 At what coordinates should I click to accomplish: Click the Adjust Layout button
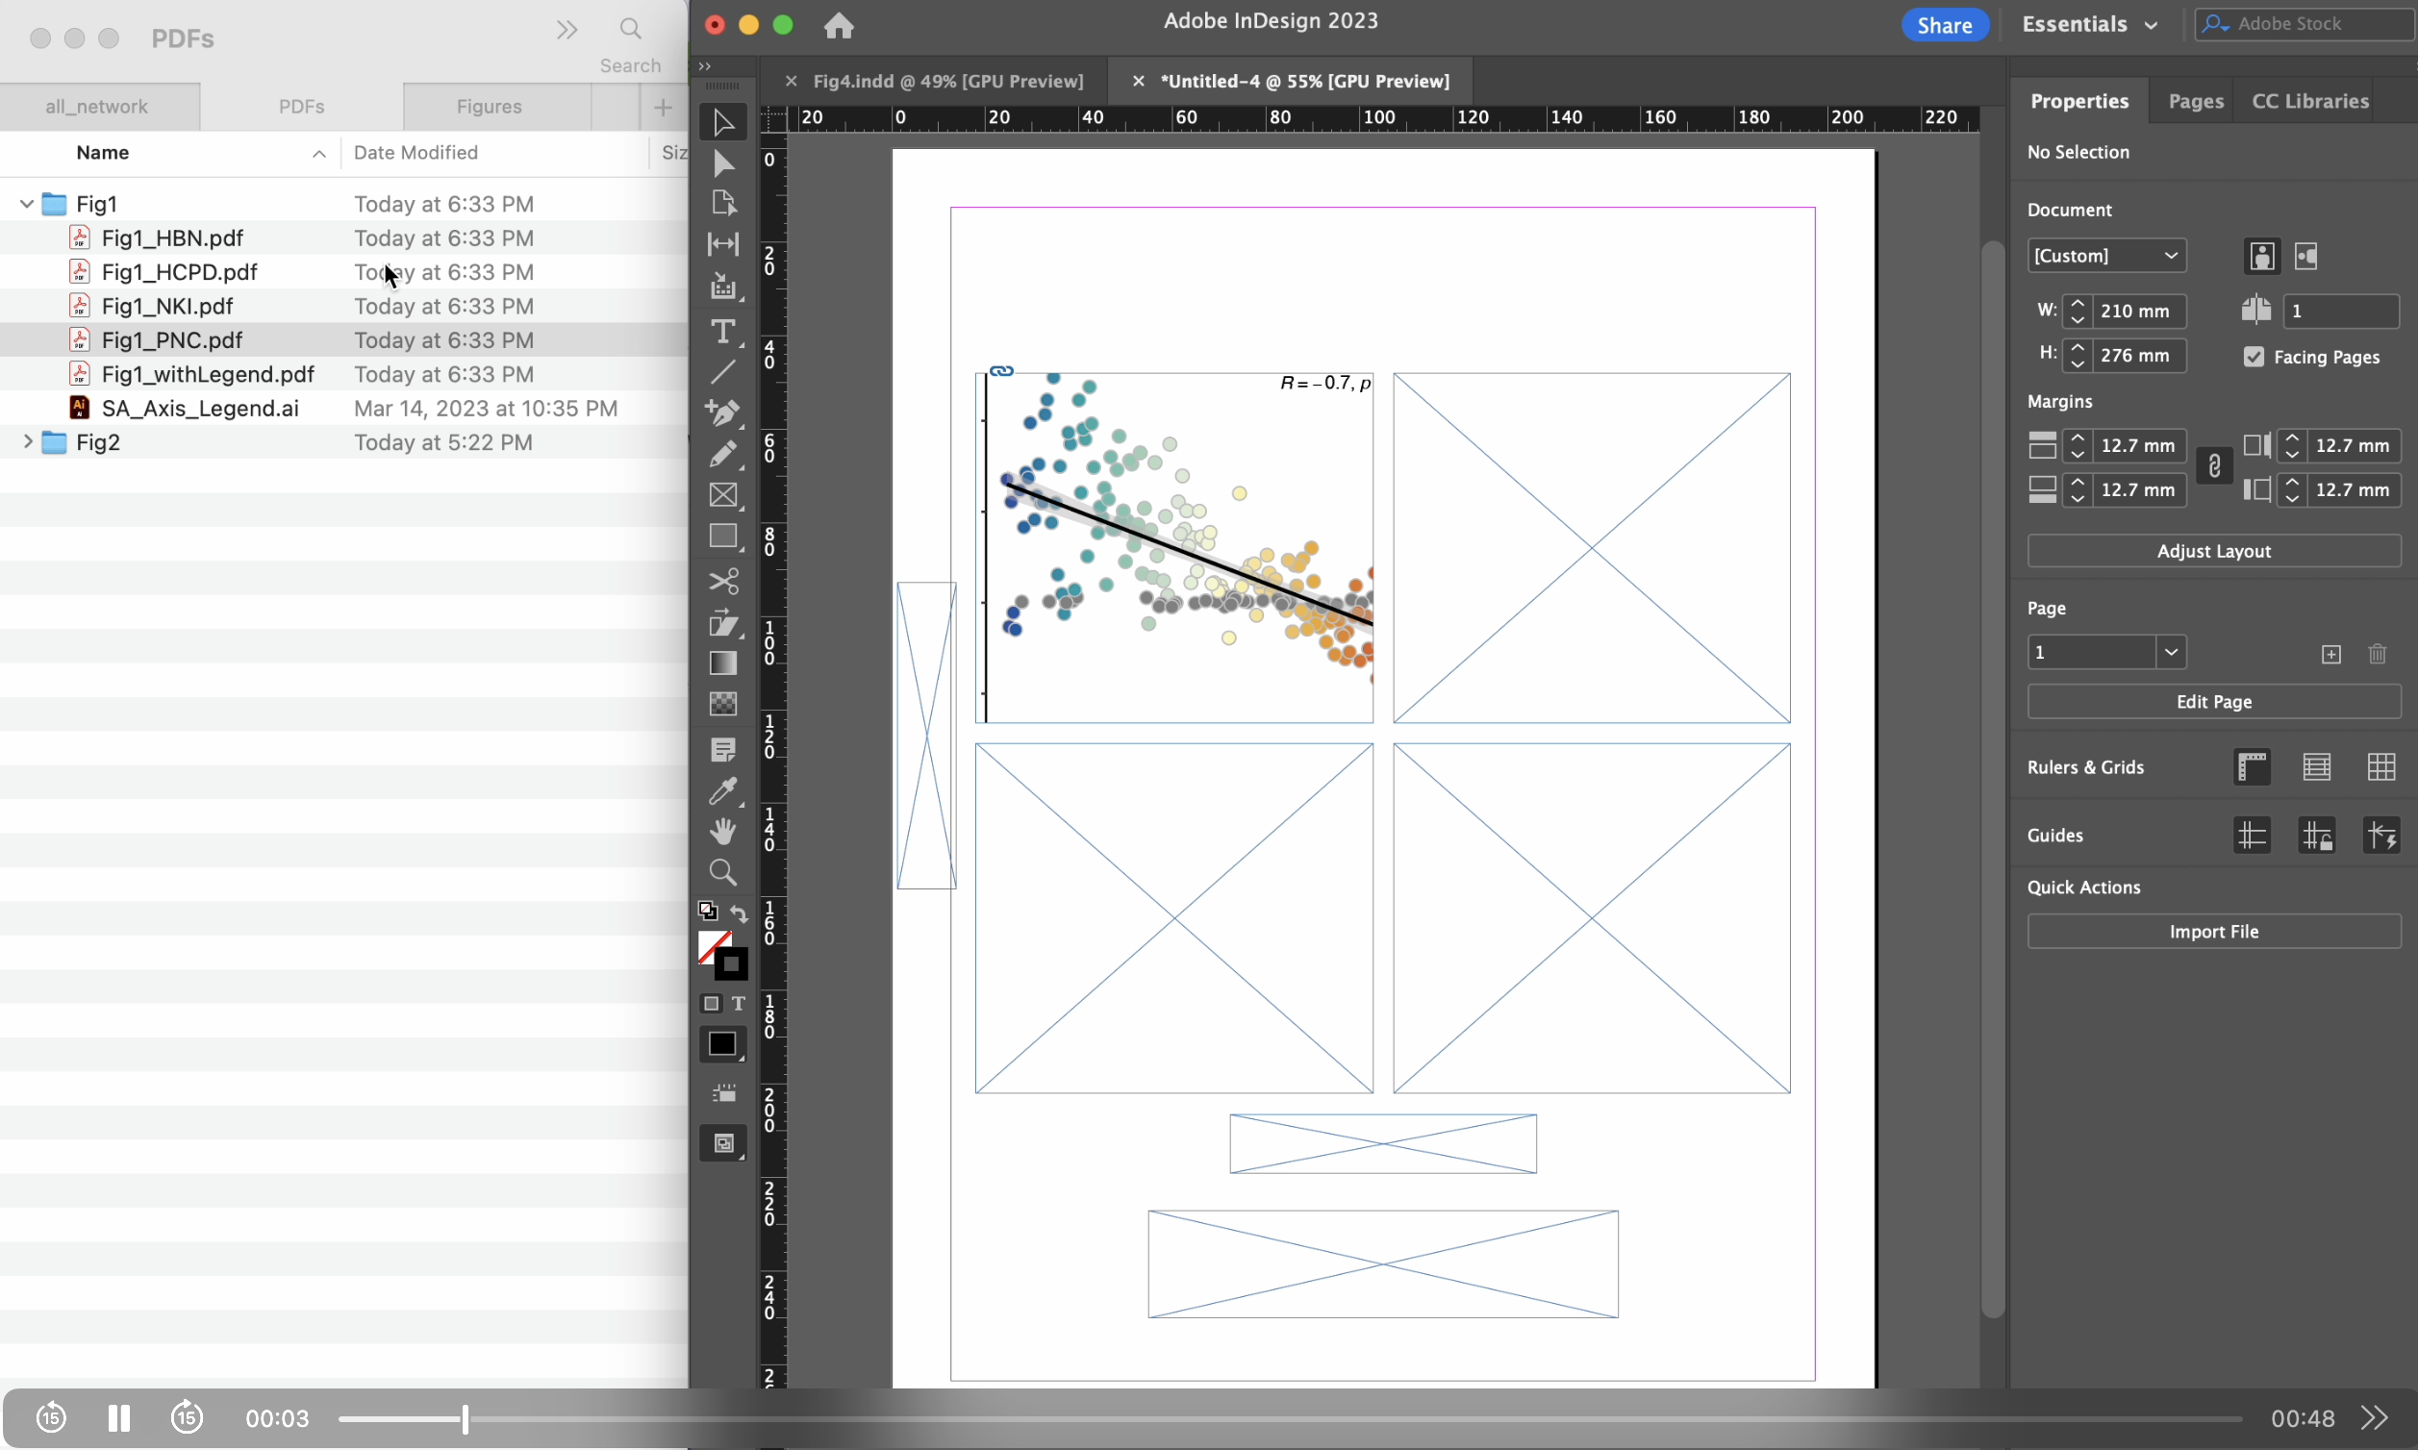click(2213, 551)
